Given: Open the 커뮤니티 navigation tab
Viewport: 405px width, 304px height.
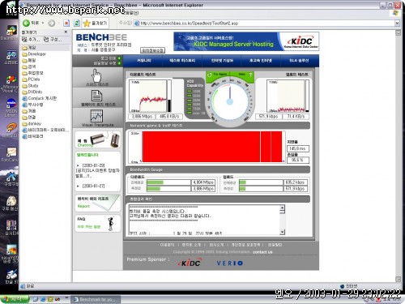Looking at the screenshot, I should (x=144, y=61).
